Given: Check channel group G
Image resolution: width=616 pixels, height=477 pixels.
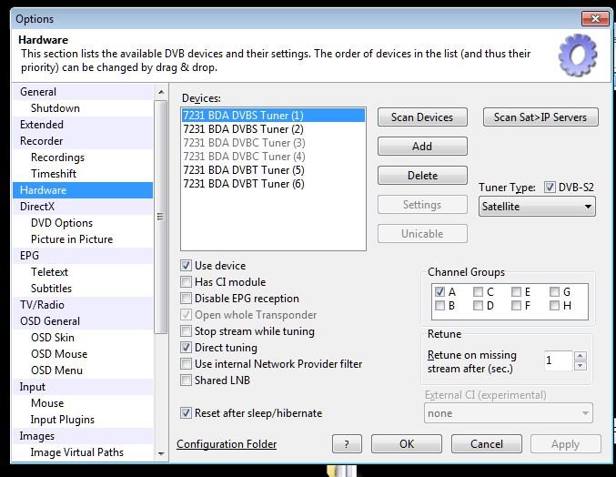Looking at the screenshot, I should point(554,292).
